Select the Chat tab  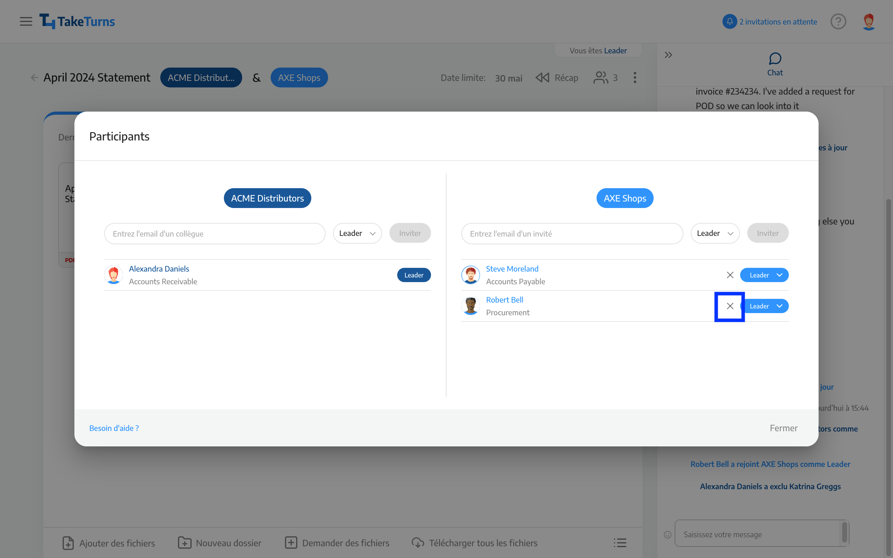[775, 64]
